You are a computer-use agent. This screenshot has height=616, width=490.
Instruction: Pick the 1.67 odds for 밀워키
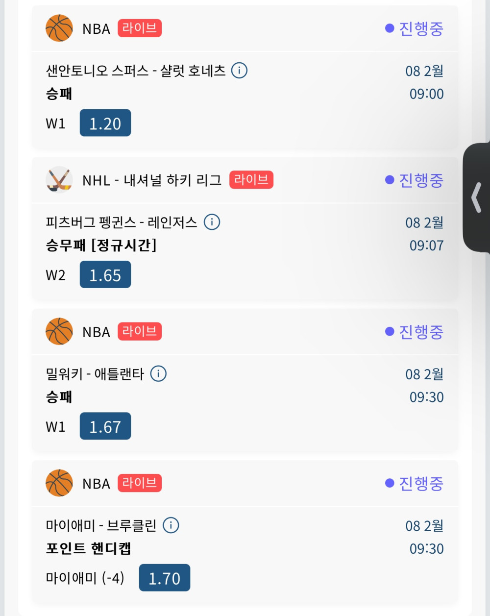(x=105, y=426)
